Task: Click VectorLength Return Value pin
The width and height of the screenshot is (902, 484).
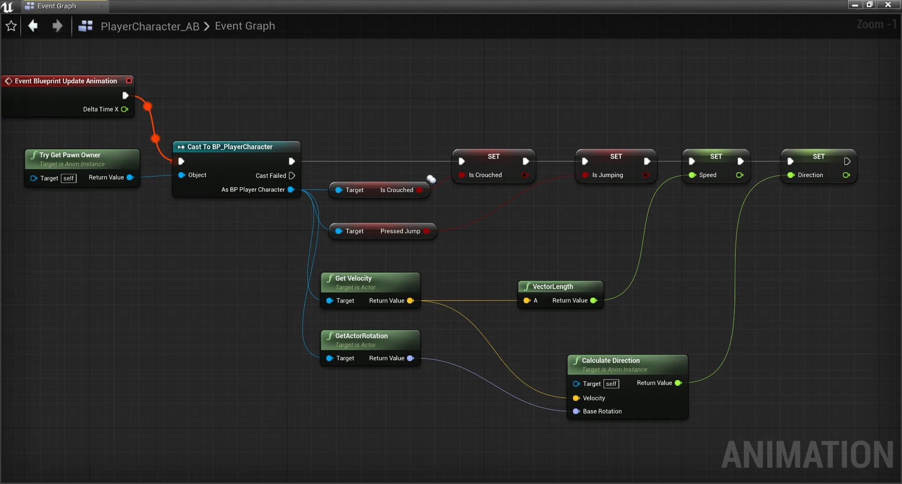Action: (x=593, y=300)
